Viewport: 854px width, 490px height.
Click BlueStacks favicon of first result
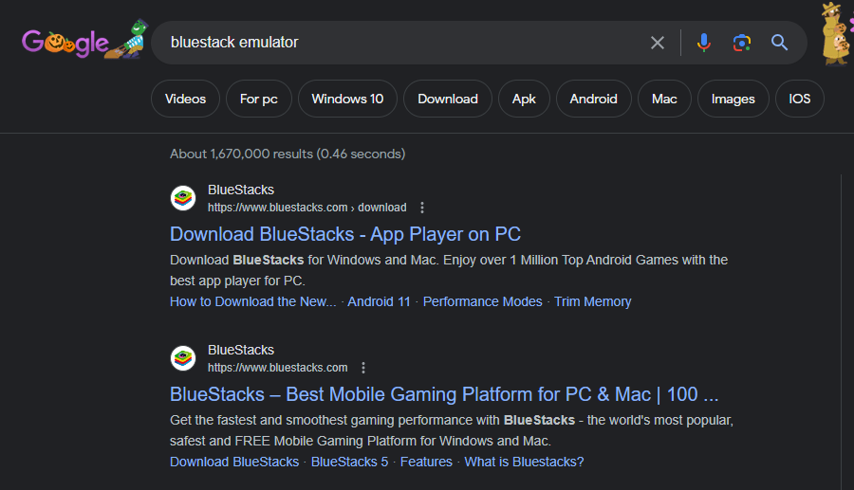click(183, 198)
